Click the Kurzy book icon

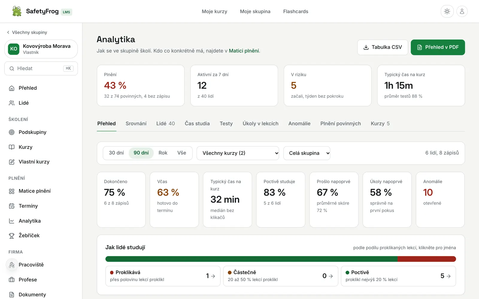pos(12,147)
